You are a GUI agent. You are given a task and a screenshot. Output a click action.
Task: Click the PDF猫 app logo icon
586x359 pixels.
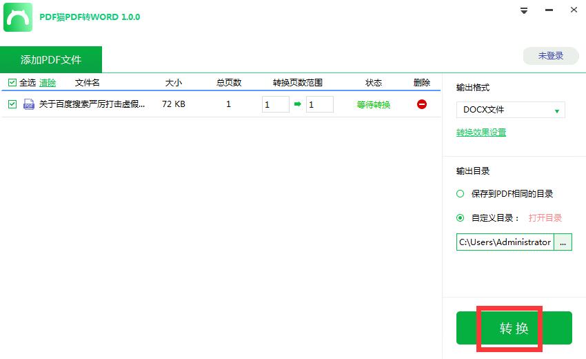pos(18,17)
